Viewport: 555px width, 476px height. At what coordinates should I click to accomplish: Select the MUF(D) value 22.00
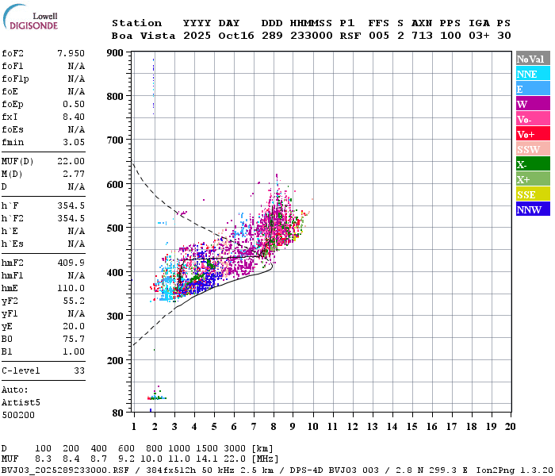click(71, 162)
